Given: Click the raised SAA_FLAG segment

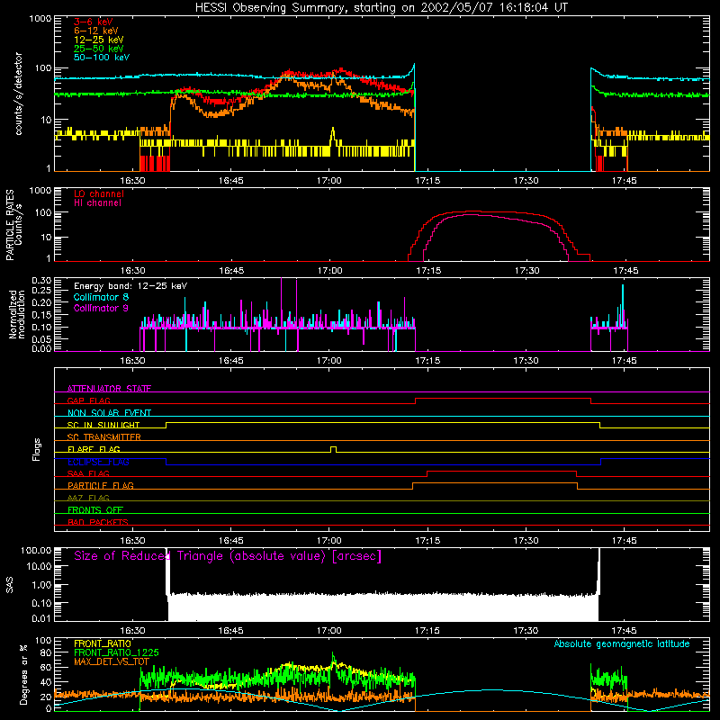Looking at the screenshot, I should pyautogui.click(x=502, y=472).
